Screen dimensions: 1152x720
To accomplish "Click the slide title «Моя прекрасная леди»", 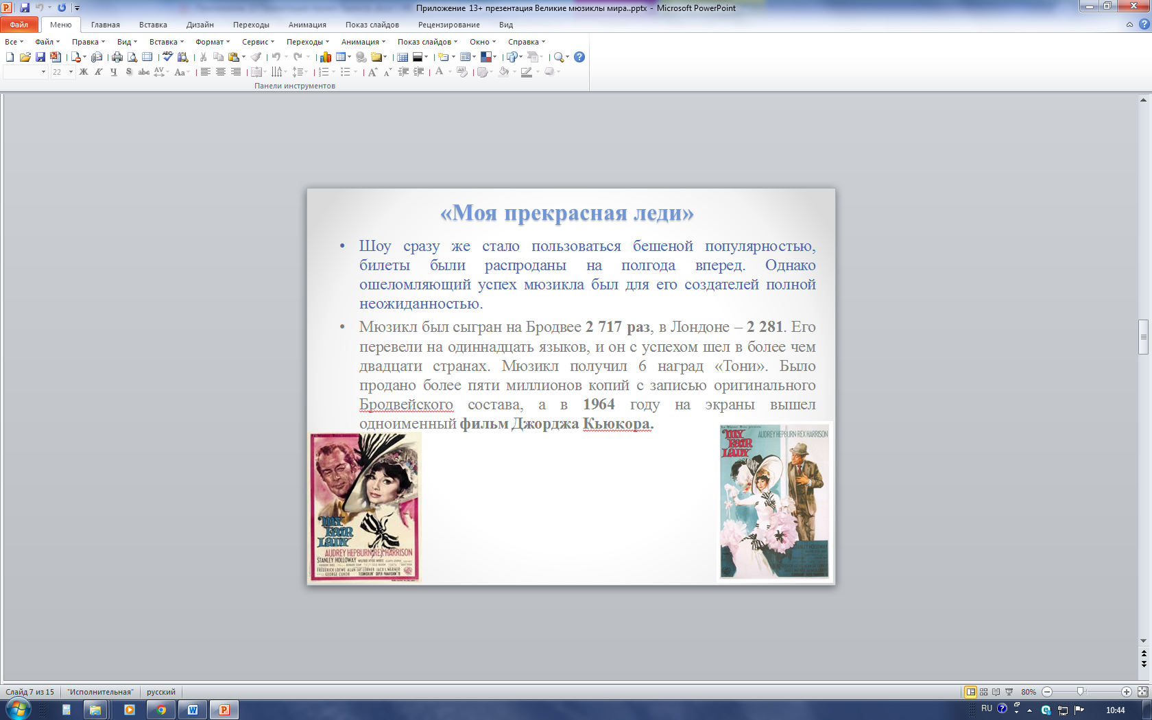I will pyautogui.click(x=567, y=213).
